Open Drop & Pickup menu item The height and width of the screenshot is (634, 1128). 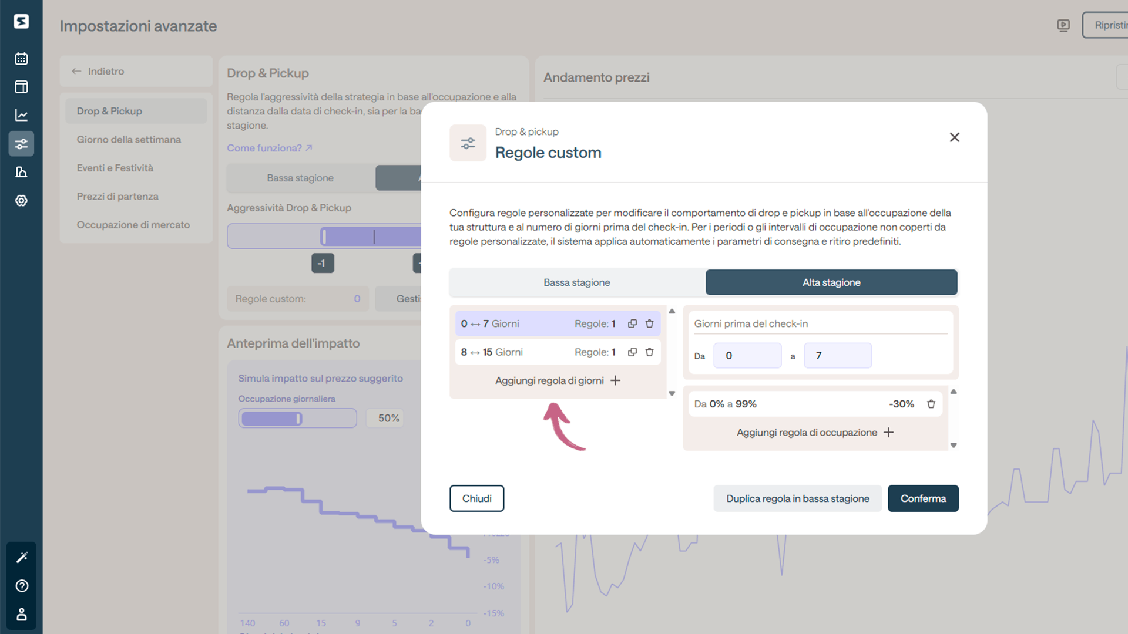136,111
